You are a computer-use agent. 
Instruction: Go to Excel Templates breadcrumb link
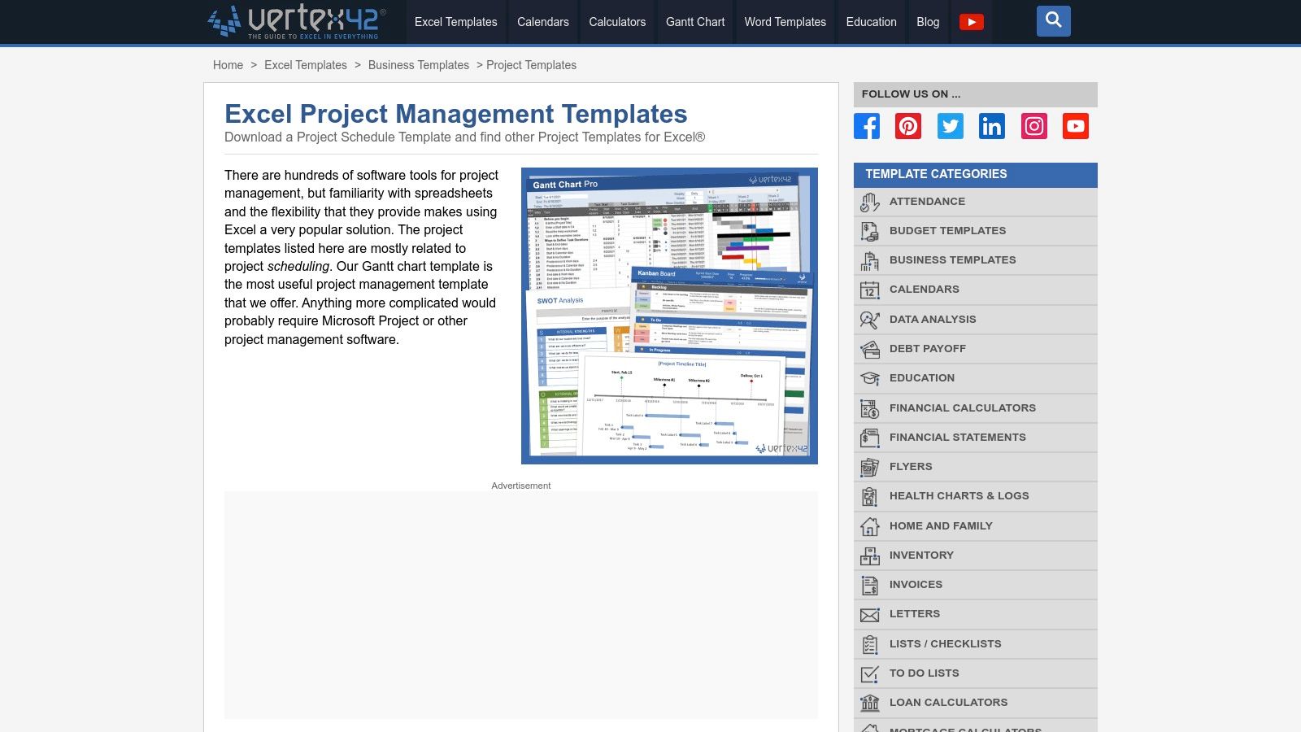tap(306, 65)
